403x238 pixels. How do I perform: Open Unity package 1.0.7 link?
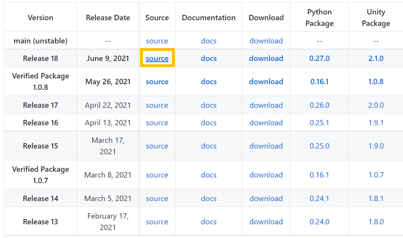pos(376,175)
